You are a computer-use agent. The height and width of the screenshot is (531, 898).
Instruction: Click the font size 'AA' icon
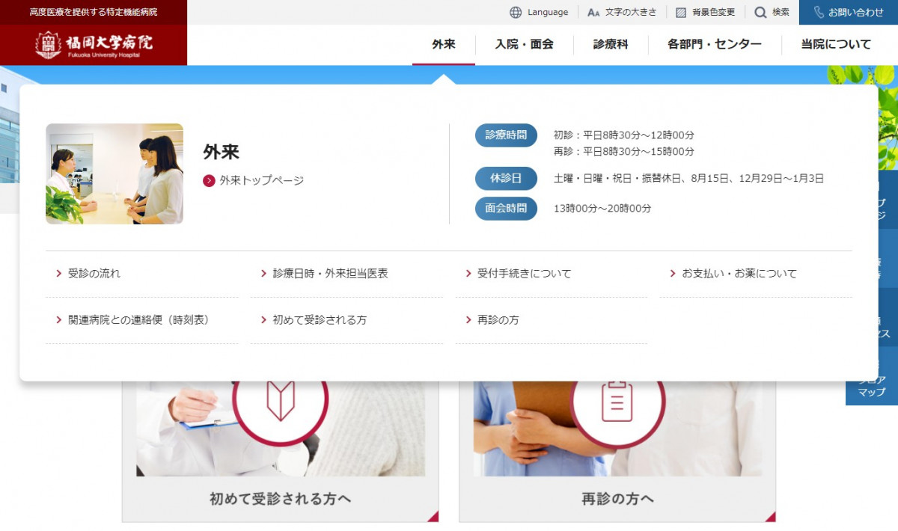[x=593, y=12]
